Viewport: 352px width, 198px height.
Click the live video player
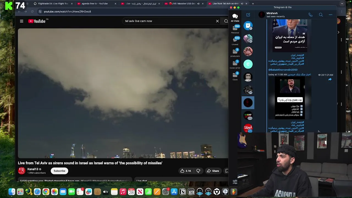(x=123, y=93)
